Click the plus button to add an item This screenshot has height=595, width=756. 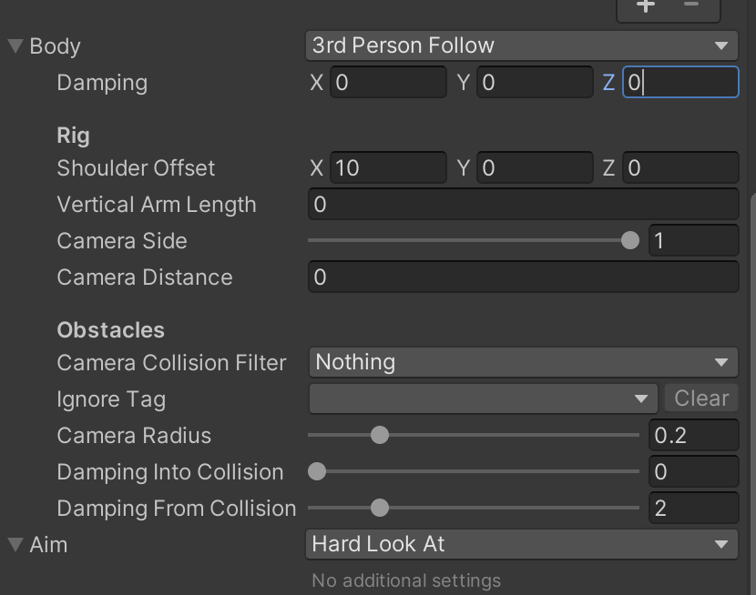point(646,7)
